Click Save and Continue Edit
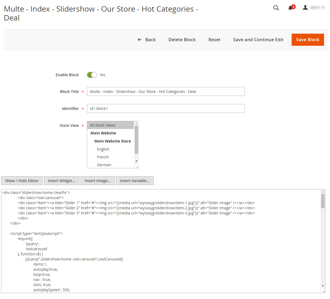Image resolution: width=330 pixels, height=299 pixels. 258,40
